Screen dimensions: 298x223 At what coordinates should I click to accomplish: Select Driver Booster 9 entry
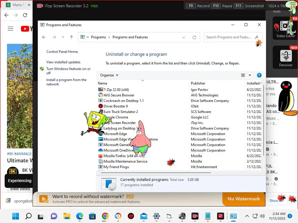[x=116, y=106]
